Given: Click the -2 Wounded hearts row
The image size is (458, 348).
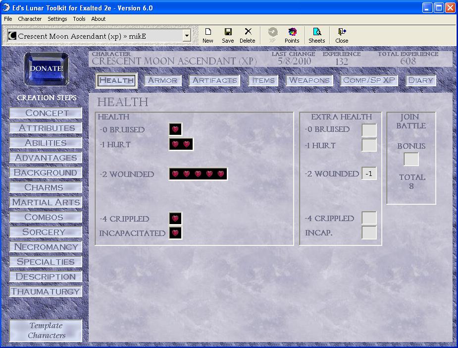Looking at the screenshot, I should coord(198,174).
